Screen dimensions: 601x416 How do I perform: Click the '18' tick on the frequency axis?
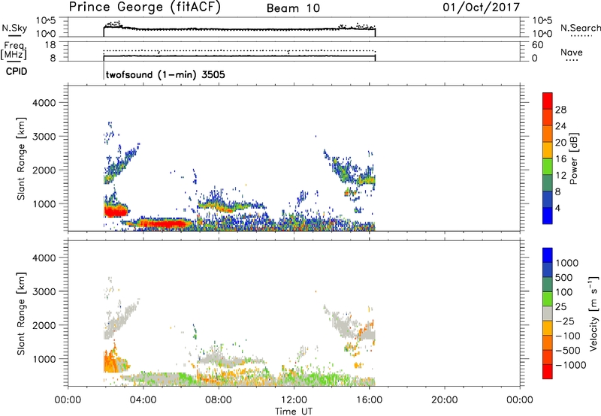tap(50, 45)
